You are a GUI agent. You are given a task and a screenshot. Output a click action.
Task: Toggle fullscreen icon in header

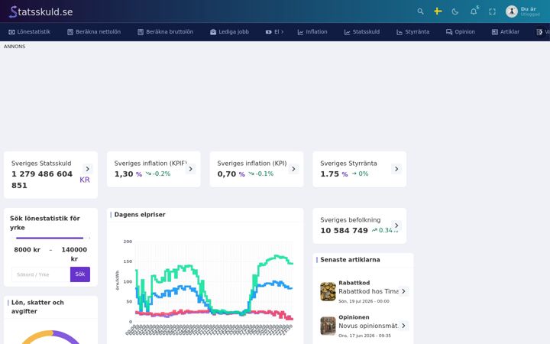click(492, 11)
